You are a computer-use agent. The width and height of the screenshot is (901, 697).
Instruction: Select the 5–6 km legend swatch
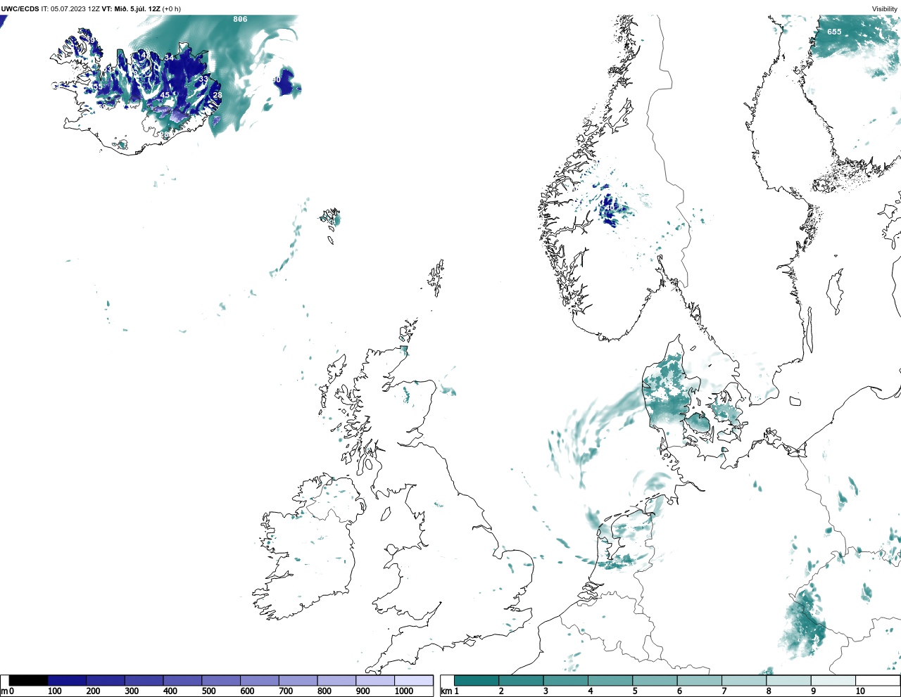[x=655, y=680]
